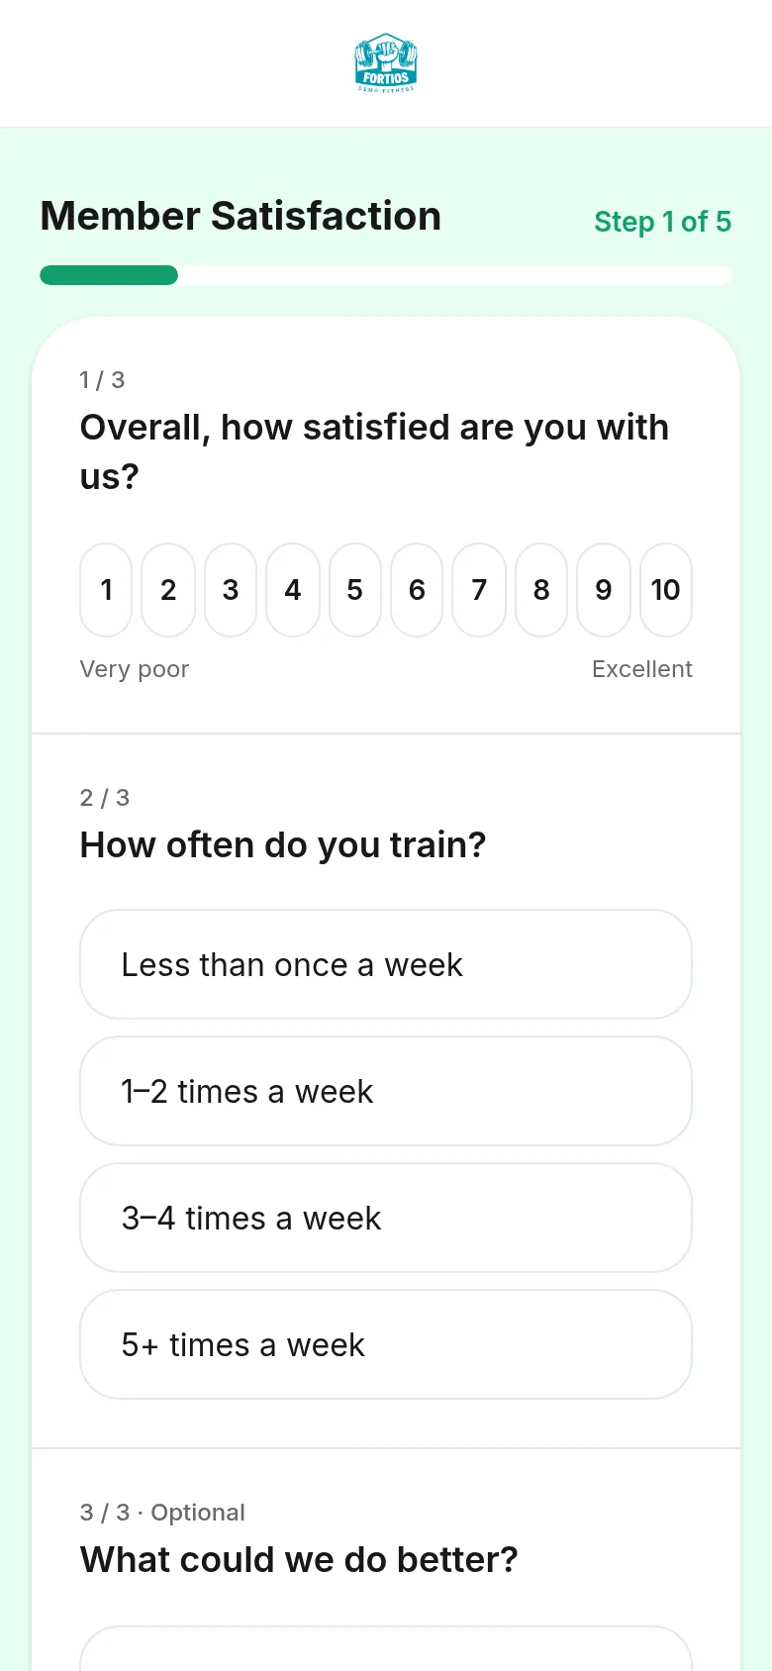
Task: Select satisfaction rating 9
Action: [x=604, y=590]
